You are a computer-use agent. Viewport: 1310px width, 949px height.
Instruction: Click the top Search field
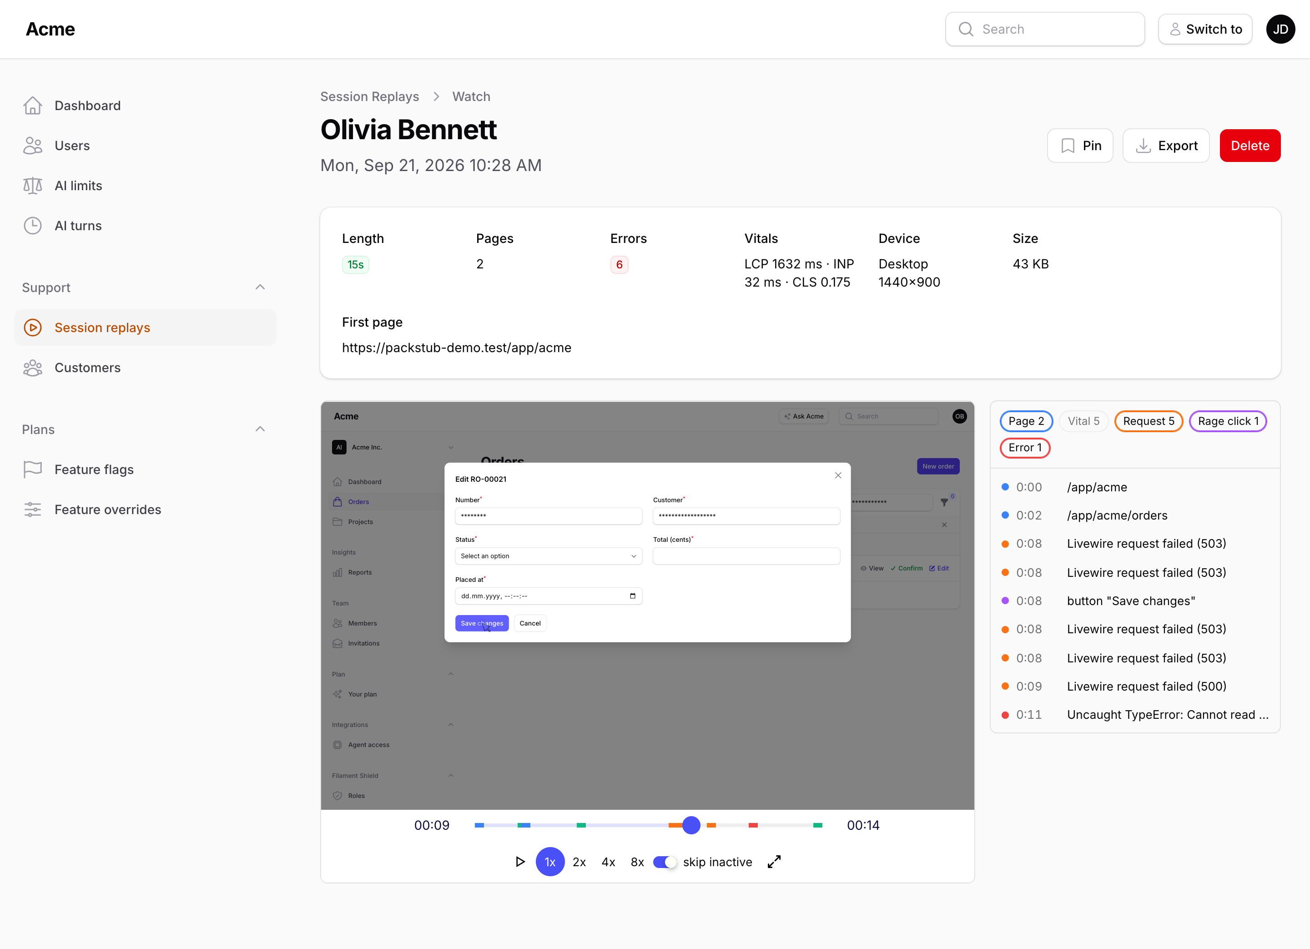1044,30
